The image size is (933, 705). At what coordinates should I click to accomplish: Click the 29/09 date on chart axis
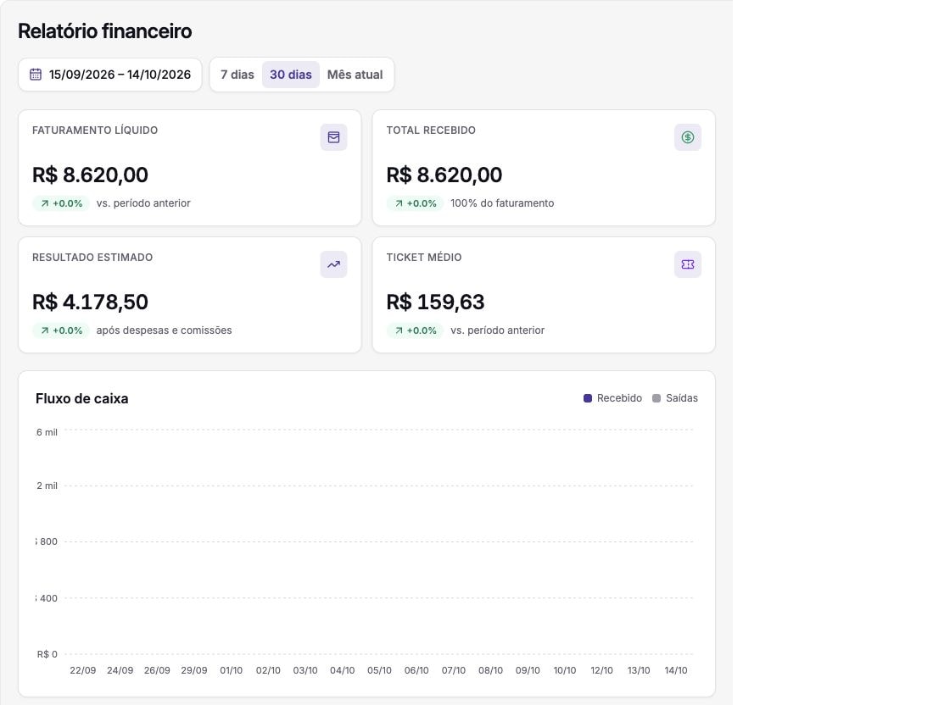194,670
